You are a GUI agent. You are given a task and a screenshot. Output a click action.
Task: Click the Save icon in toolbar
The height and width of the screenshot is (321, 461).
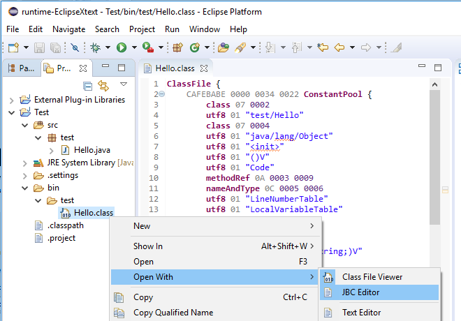[x=38, y=47]
